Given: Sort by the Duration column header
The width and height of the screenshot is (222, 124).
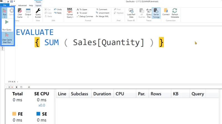Looking at the screenshot, I should pyautogui.click(x=102, y=94).
